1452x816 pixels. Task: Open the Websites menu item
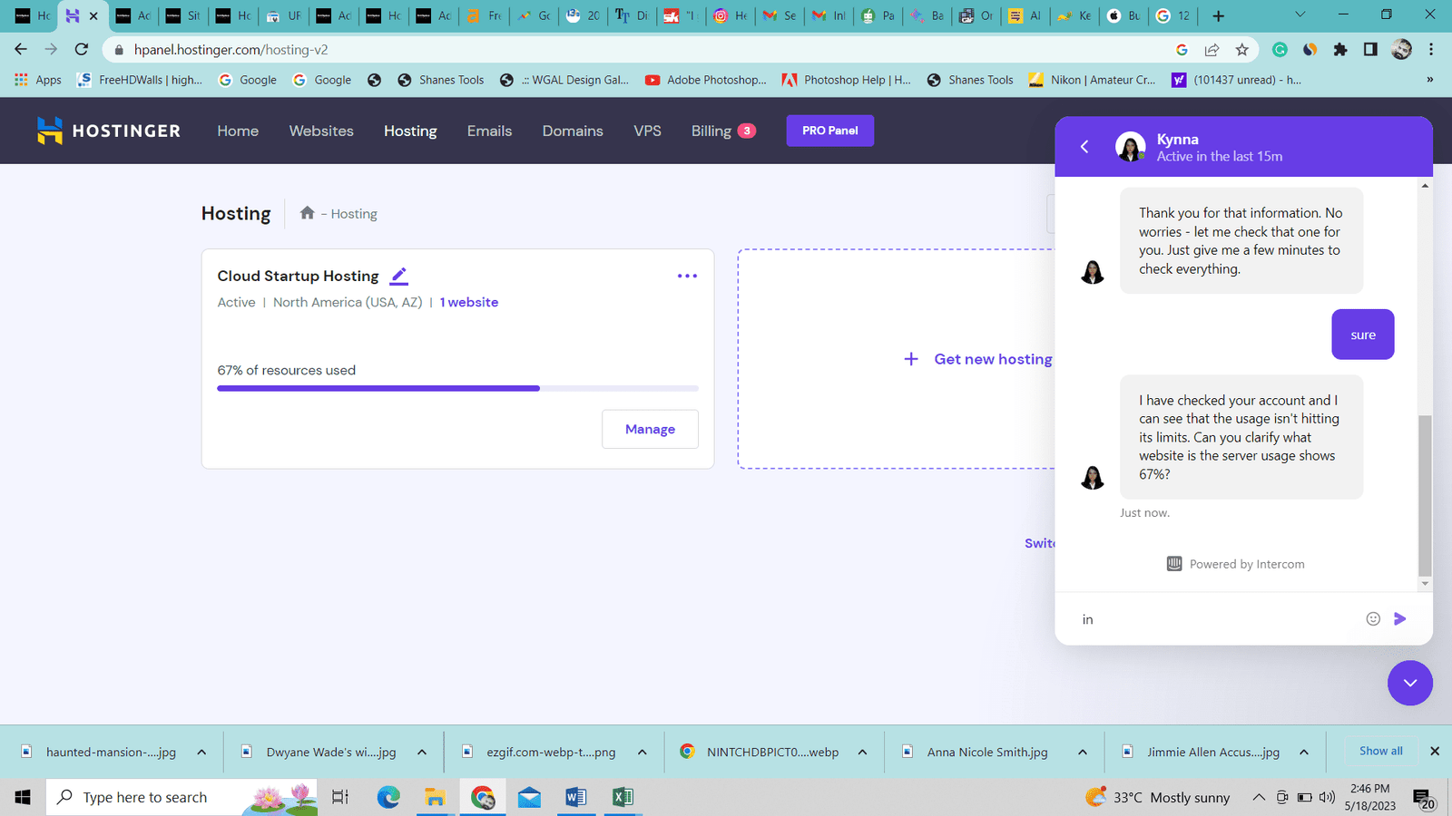(321, 131)
